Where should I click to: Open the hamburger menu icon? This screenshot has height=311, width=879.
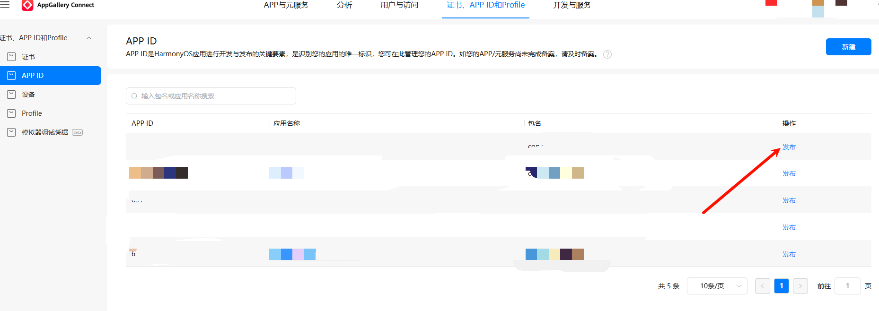click(x=5, y=5)
